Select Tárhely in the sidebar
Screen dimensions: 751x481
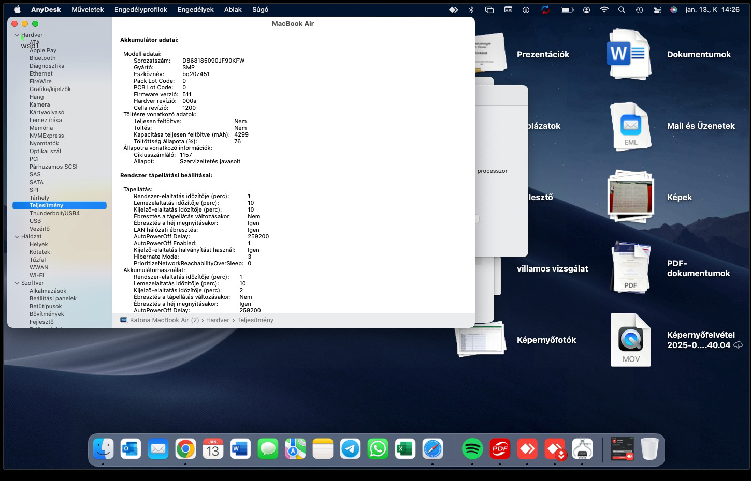pos(39,198)
